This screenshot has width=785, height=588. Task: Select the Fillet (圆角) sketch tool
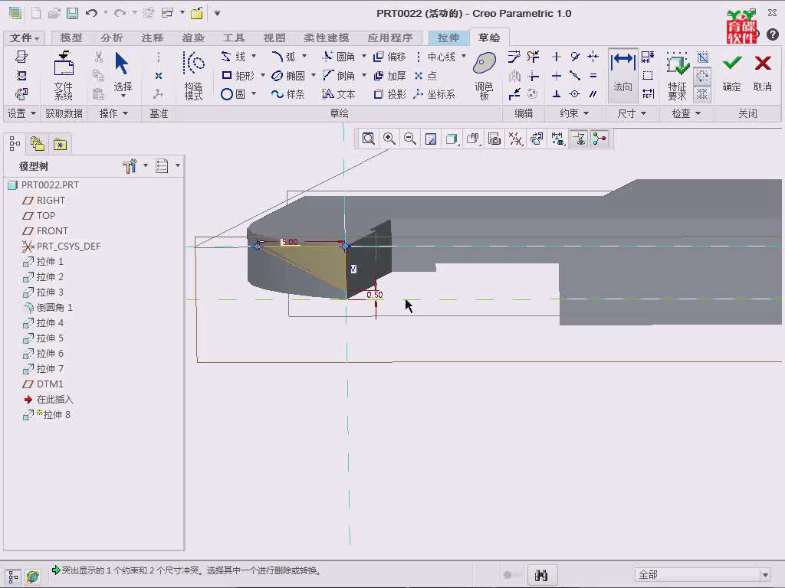pos(338,57)
